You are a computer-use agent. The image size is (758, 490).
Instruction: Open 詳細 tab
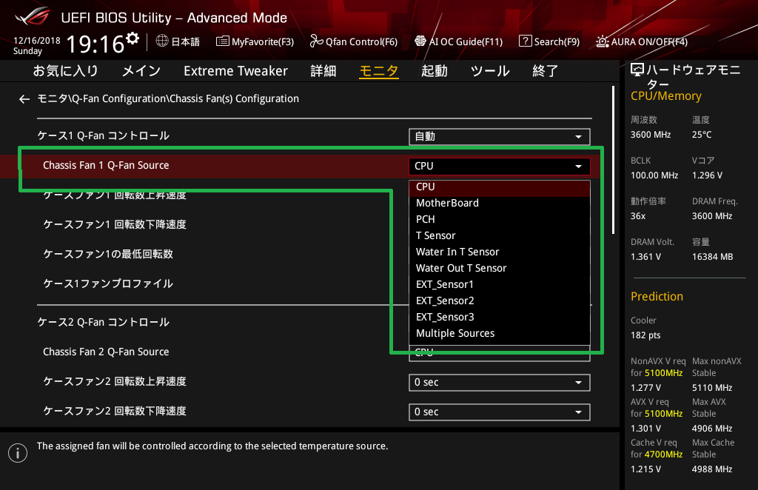tap(323, 71)
